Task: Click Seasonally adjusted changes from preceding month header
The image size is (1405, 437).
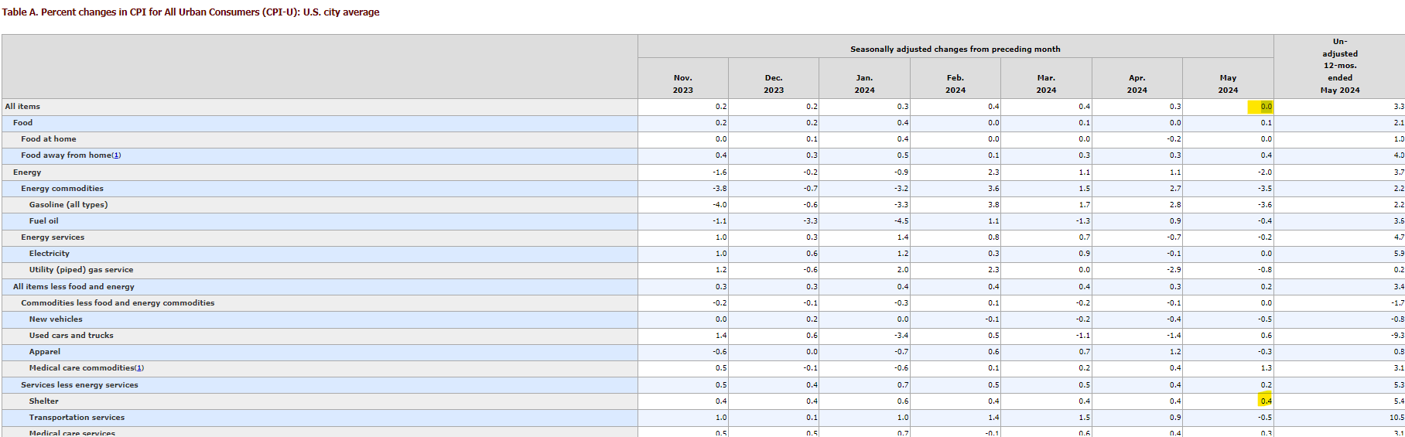Action: pos(955,49)
